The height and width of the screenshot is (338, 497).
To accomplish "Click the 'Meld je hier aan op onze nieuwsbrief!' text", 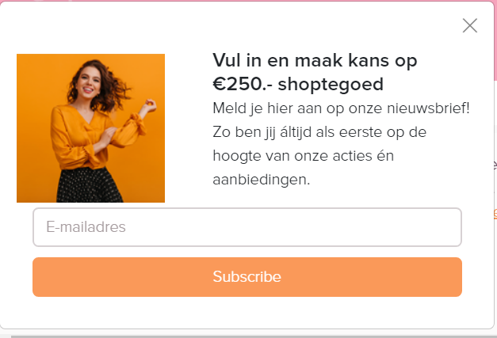I will pos(341,108).
